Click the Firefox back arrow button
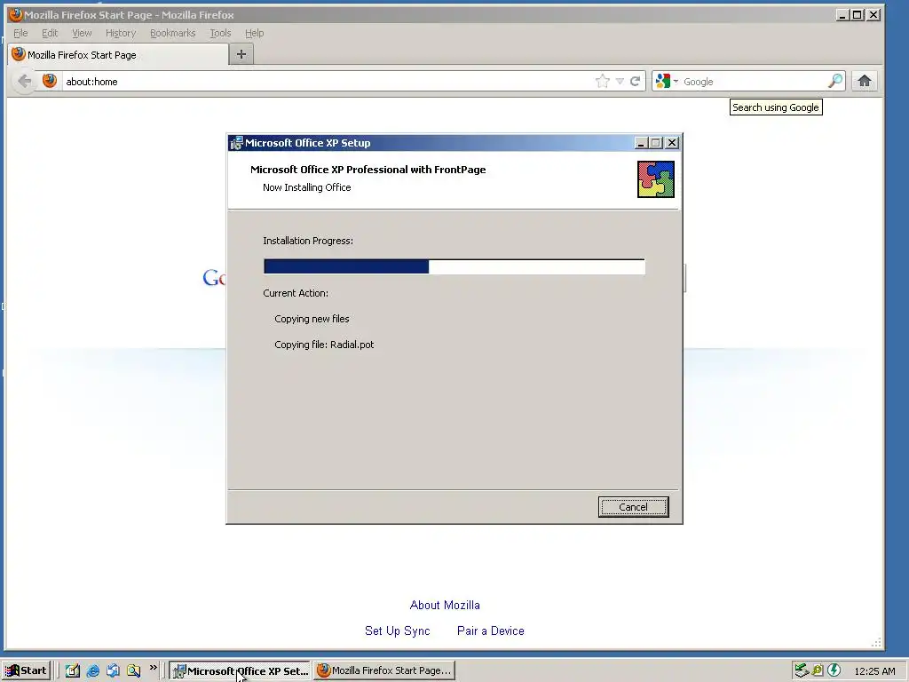Viewport: 909px width, 682px height. pyautogui.click(x=24, y=81)
